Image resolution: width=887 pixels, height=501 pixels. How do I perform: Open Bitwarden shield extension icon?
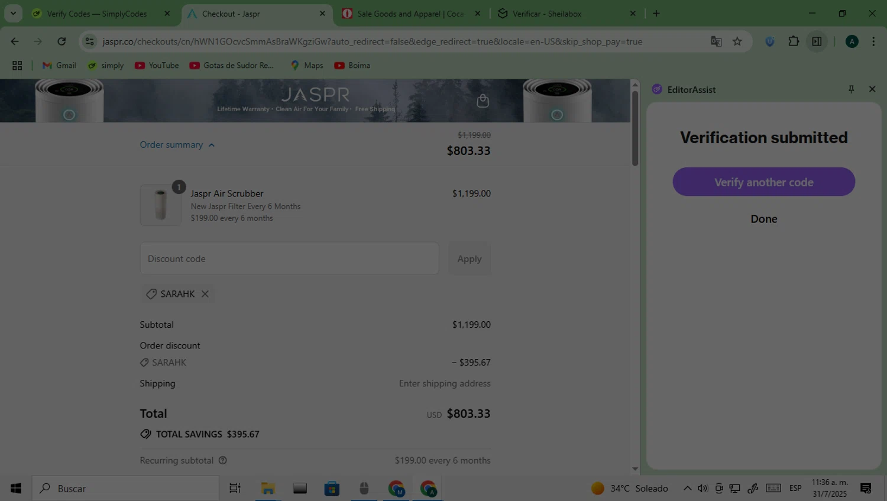770,41
